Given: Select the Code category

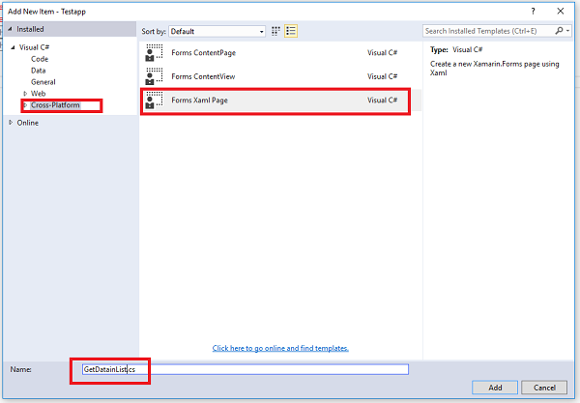Looking at the screenshot, I should [40, 59].
